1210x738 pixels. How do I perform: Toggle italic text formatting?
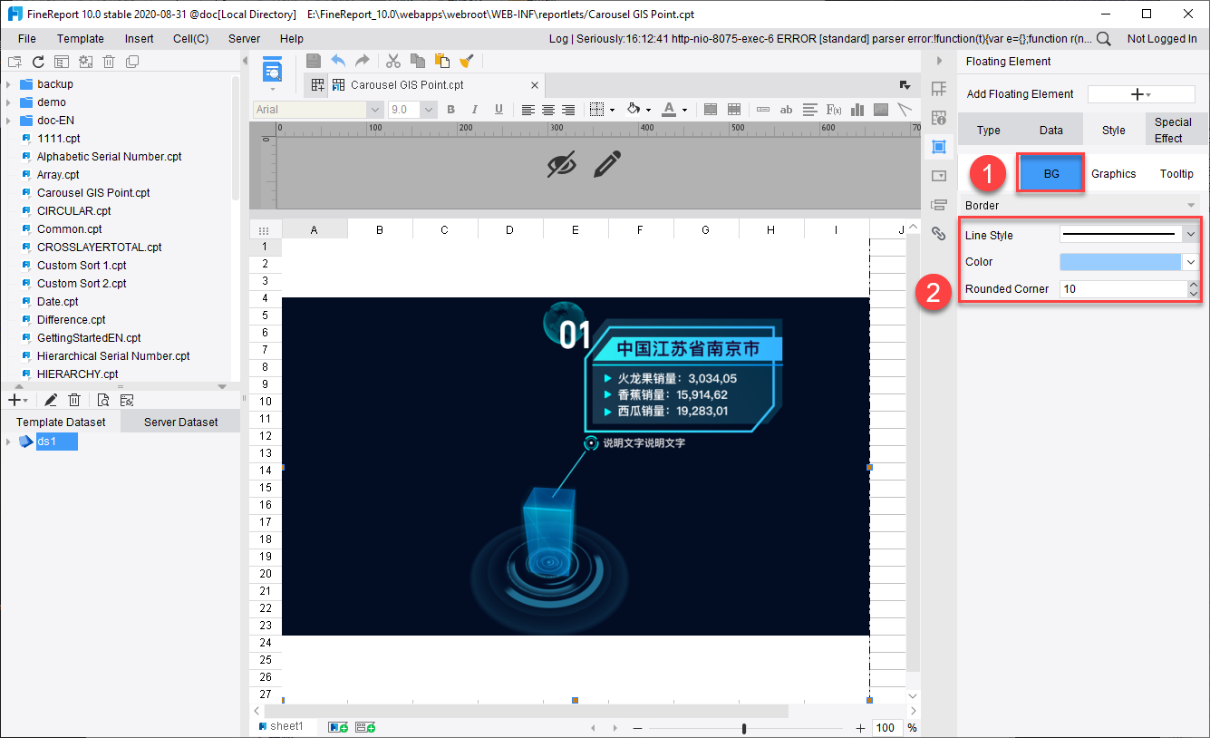pos(474,110)
